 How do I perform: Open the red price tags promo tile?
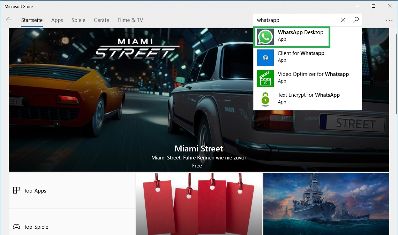click(x=199, y=204)
